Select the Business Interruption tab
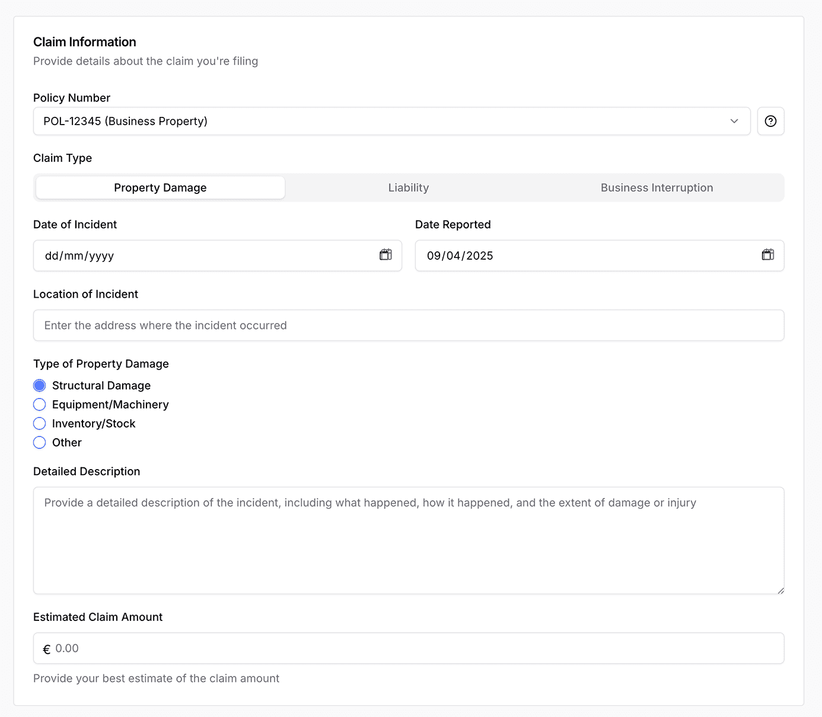Viewport: 822px width, 717px height. coord(657,188)
